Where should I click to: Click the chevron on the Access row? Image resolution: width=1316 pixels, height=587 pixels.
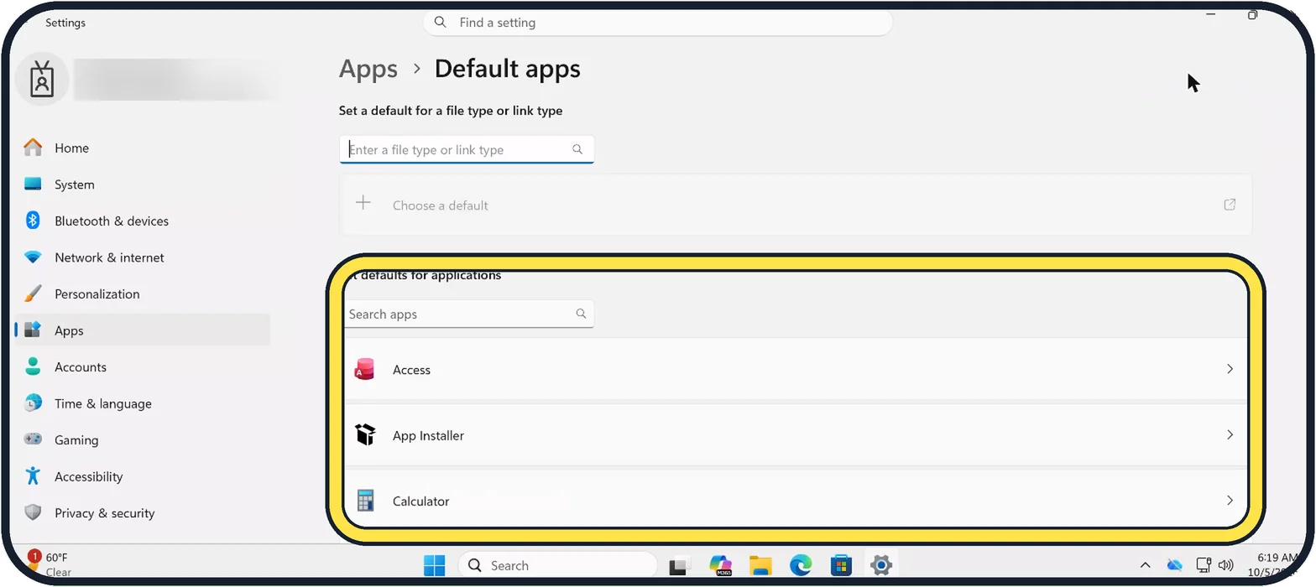(x=1230, y=369)
